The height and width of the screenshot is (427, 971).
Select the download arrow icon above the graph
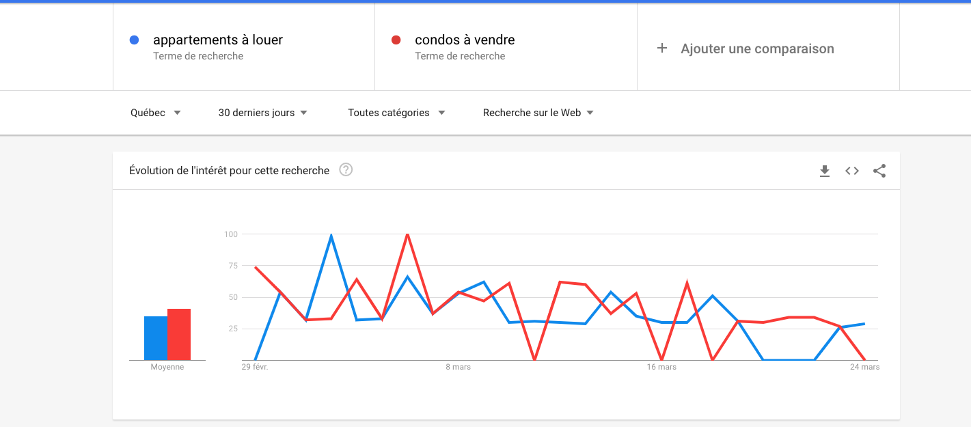825,171
